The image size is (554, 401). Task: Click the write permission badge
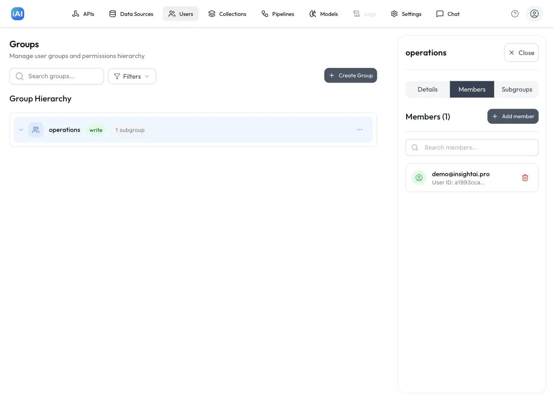96,130
